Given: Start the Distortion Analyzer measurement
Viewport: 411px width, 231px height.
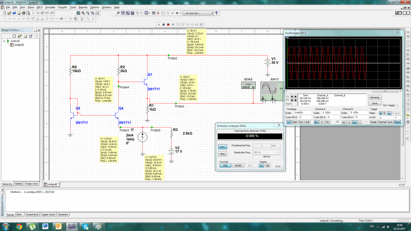Looking at the screenshot, I should pyautogui.click(x=222, y=147).
